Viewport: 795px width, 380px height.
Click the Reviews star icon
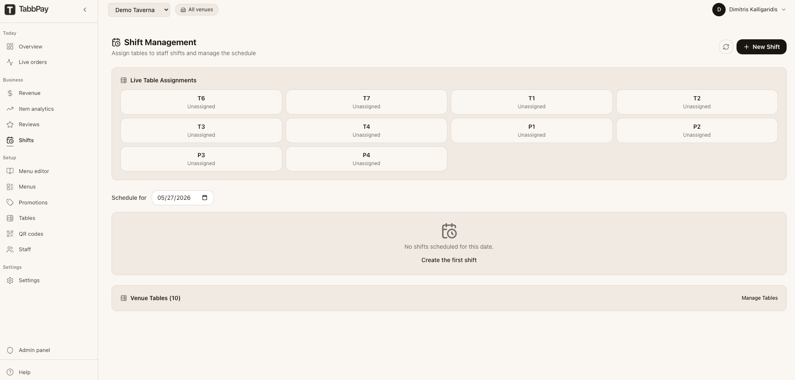tap(10, 125)
